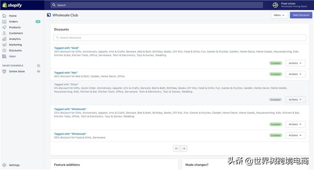Viewport: 314px width, 170px height.
Task: Click the Feature additions heading
Action: [67, 165]
